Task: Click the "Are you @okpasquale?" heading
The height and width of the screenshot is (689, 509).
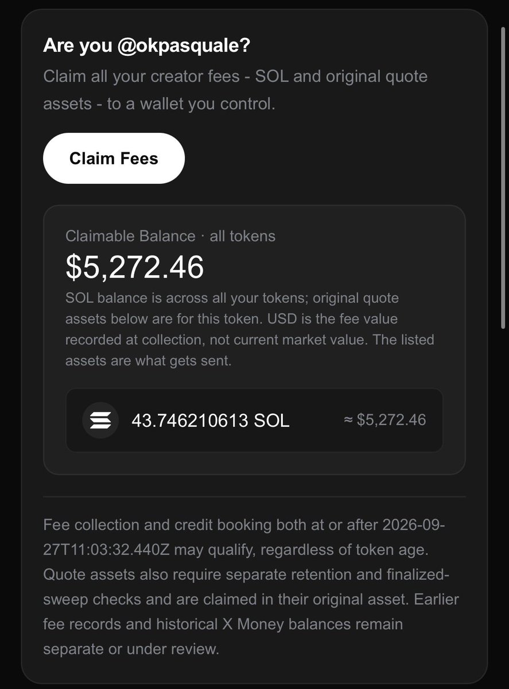Action: (x=146, y=45)
